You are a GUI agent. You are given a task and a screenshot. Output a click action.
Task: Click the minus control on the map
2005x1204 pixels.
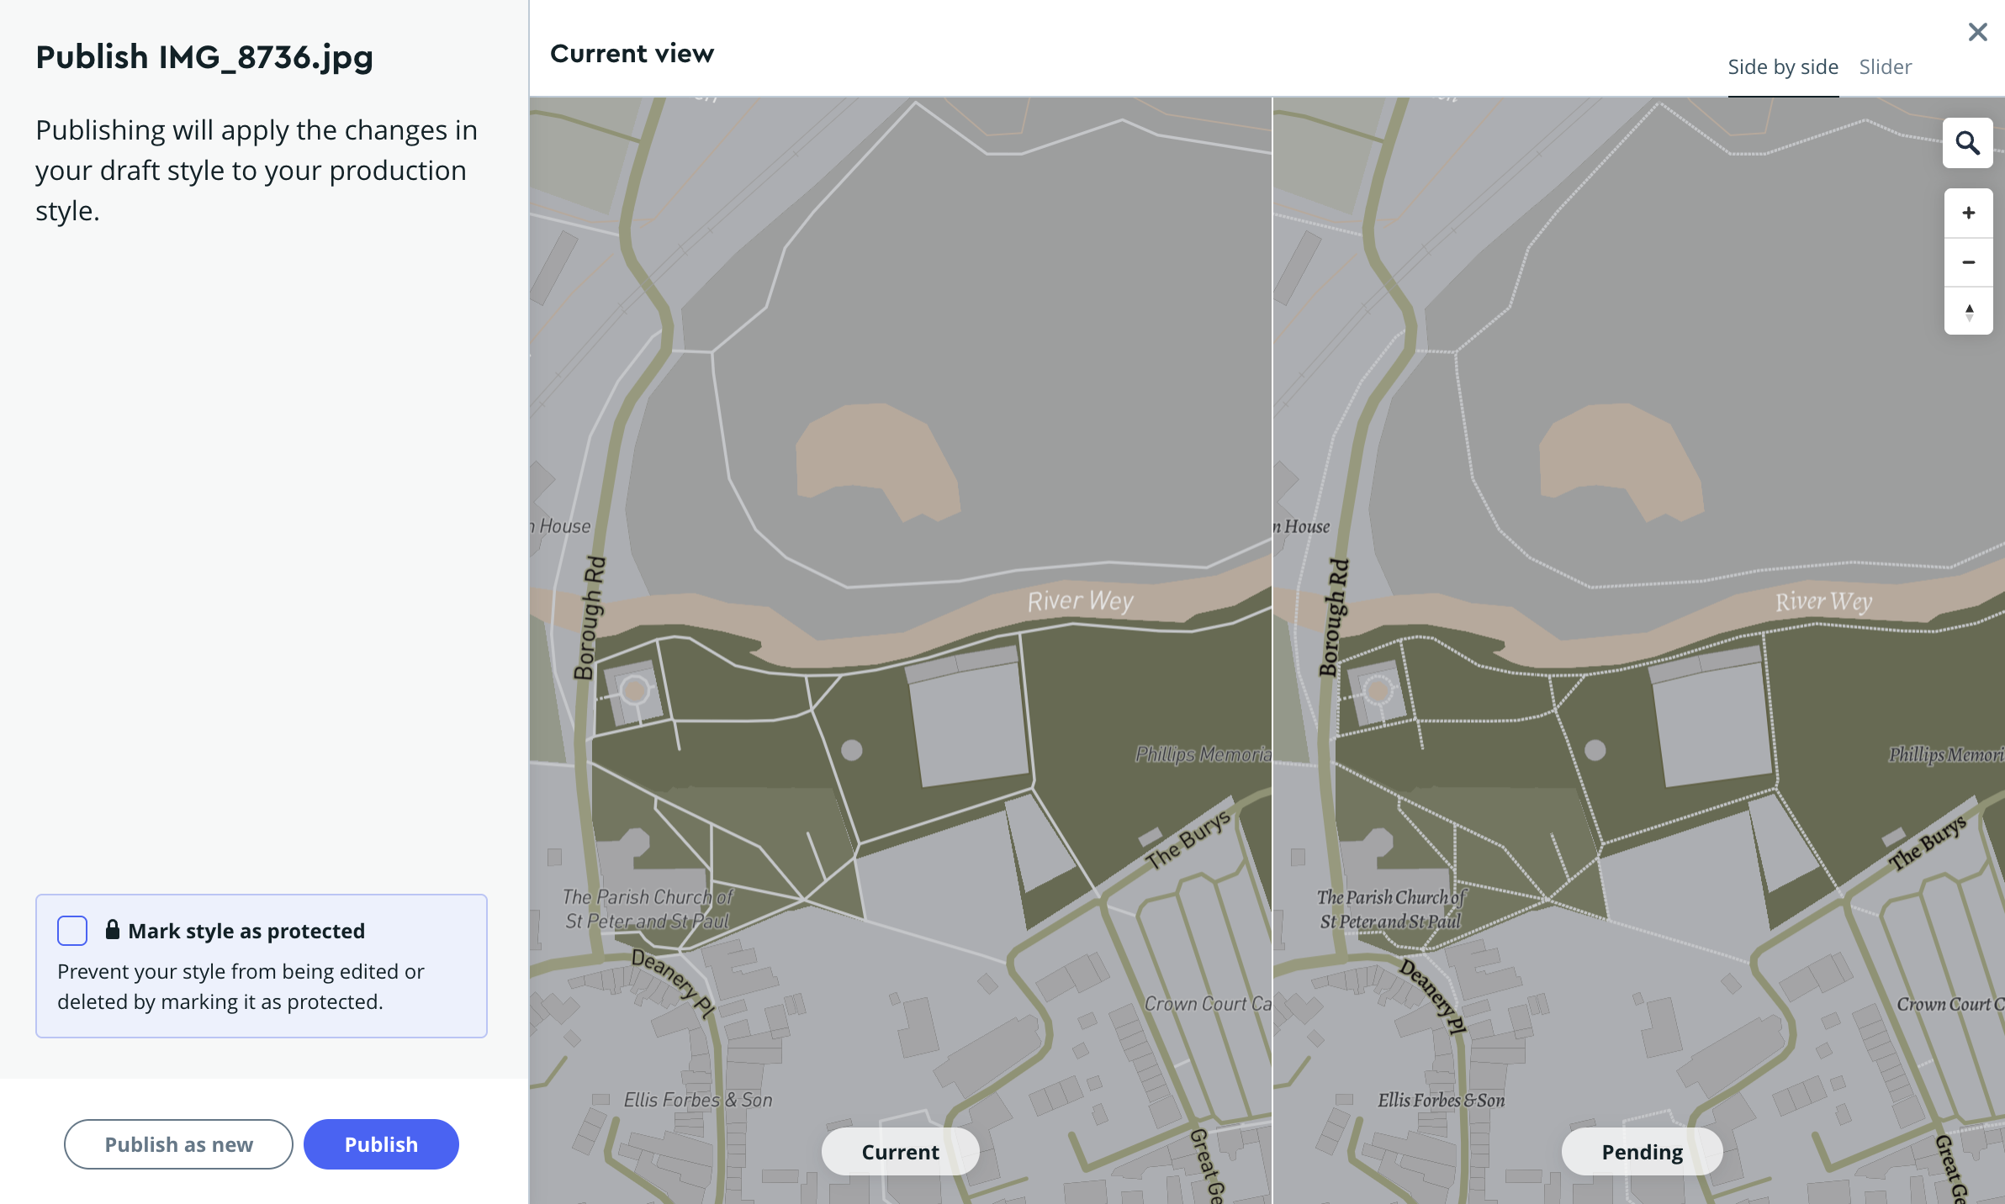click(x=1967, y=261)
